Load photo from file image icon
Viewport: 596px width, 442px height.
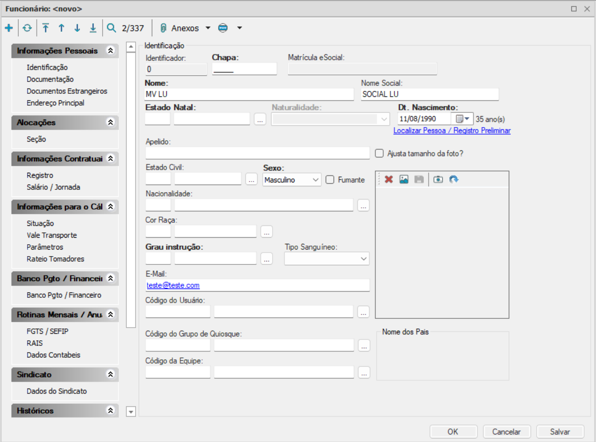(404, 179)
